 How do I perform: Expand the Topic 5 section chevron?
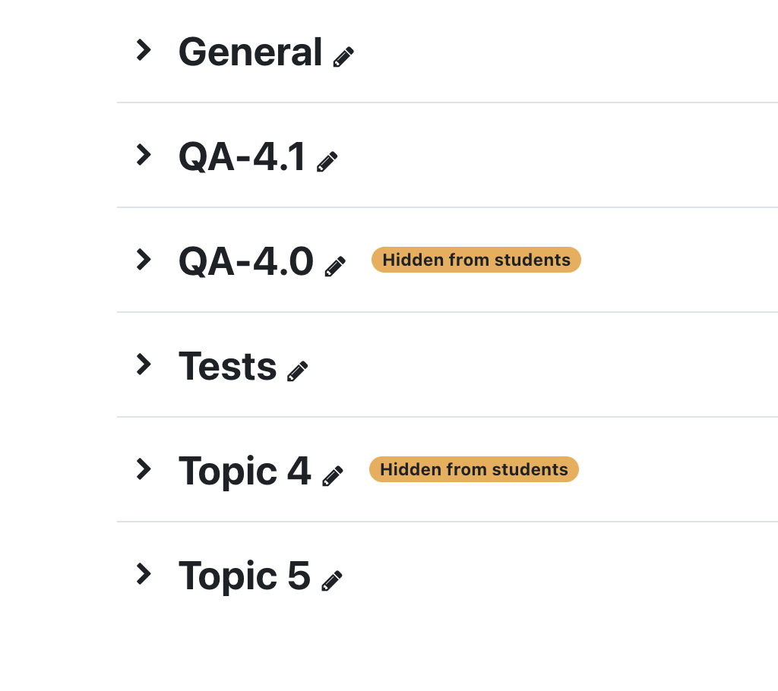pyautogui.click(x=144, y=573)
